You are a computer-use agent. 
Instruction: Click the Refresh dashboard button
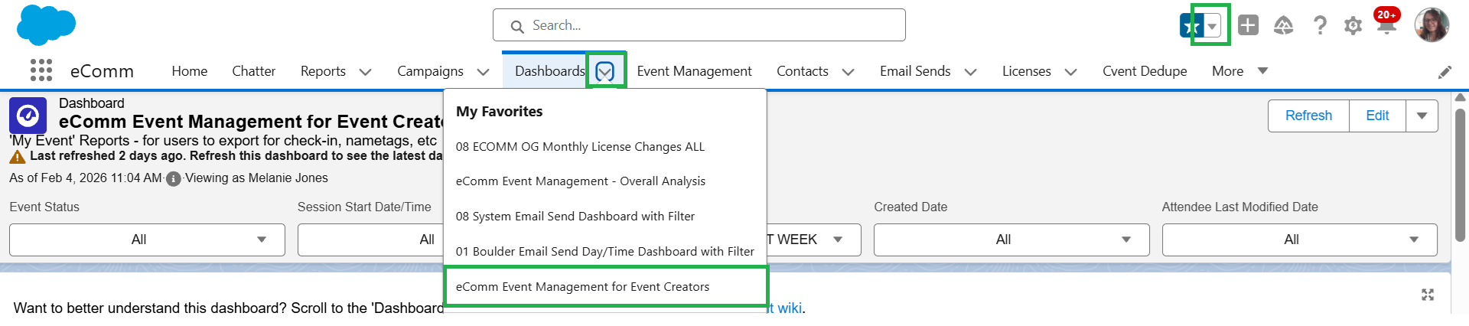pos(1308,116)
